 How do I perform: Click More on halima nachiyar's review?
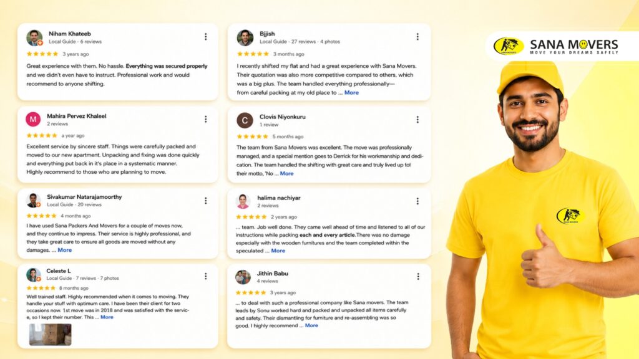pos(278,251)
